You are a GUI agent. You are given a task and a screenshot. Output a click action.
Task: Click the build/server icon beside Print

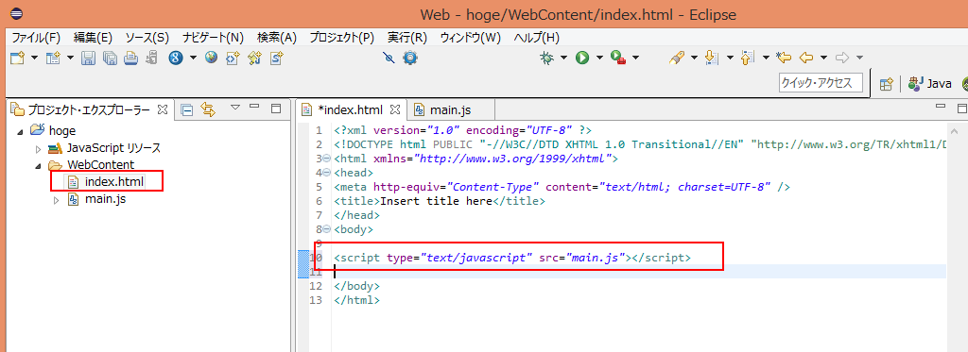[152, 58]
